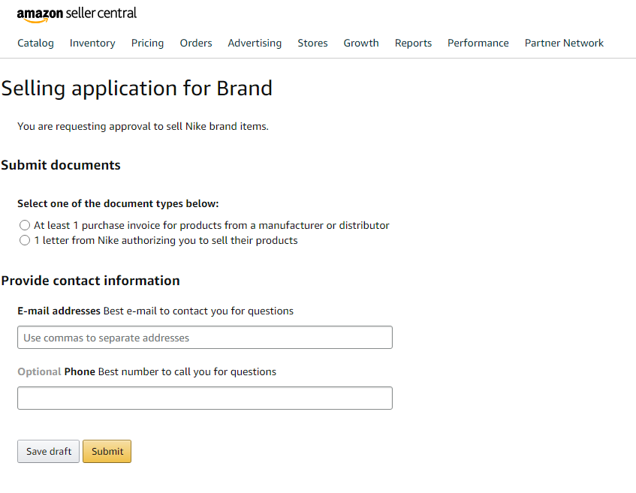Click the e-mail addresses input field
The width and height of the screenshot is (636, 493).
click(x=204, y=338)
